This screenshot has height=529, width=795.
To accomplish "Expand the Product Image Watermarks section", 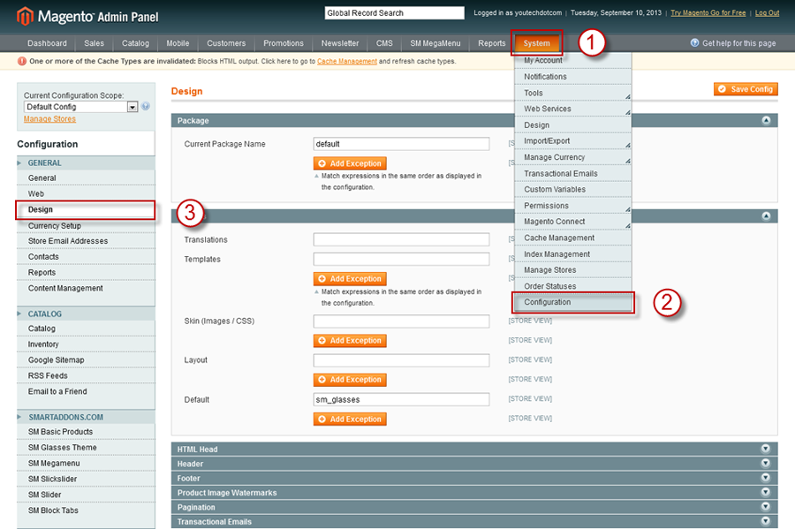I will tap(766, 492).
